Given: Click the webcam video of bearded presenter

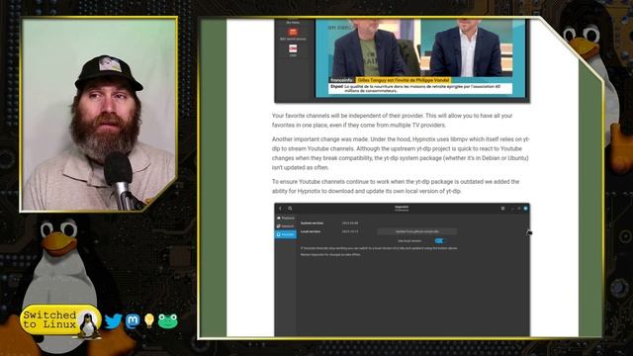Looking at the screenshot, I should pos(99,115).
